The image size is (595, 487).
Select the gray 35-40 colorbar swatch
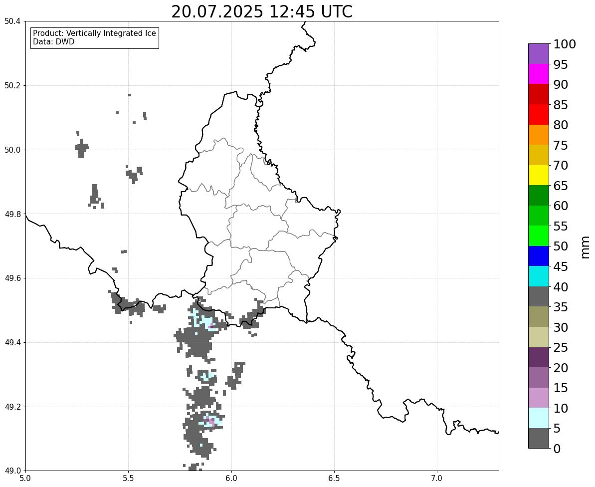tap(539, 297)
